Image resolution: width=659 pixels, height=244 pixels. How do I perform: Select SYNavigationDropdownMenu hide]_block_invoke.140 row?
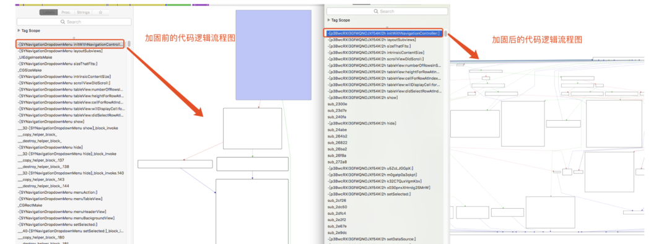click(x=71, y=173)
